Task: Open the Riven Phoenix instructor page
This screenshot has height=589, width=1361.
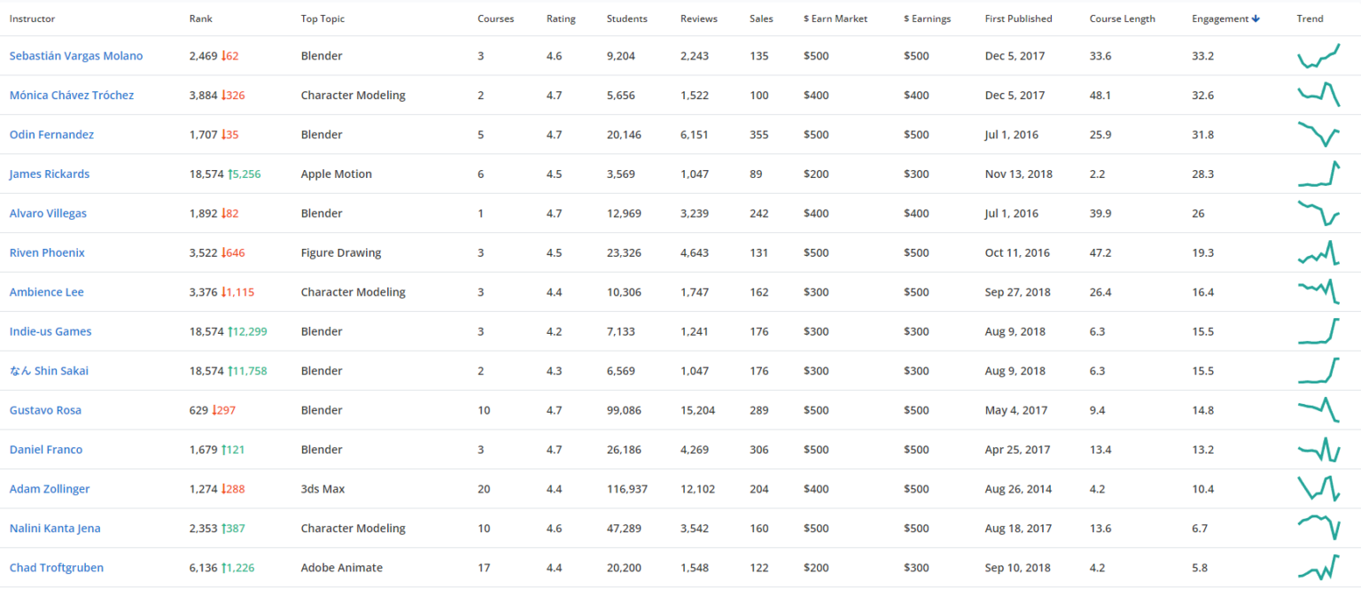Action: pos(47,252)
